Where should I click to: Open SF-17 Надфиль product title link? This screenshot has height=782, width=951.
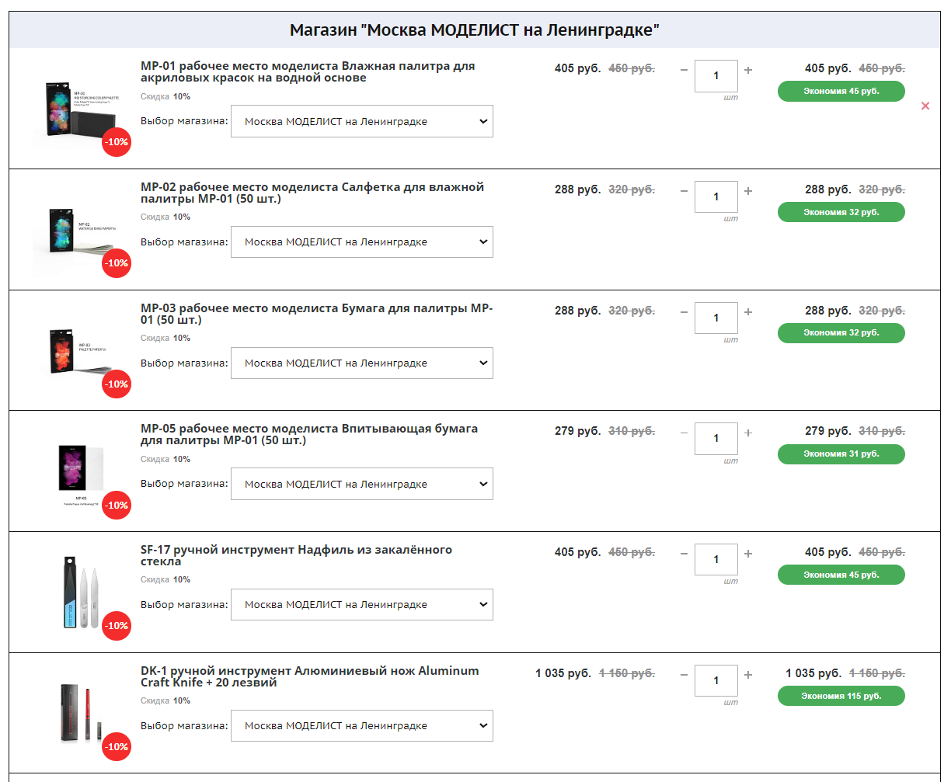pyautogui.click(x=296, y=555)
